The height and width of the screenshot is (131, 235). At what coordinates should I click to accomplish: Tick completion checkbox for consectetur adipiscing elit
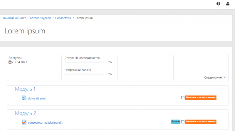pos(183,122)
